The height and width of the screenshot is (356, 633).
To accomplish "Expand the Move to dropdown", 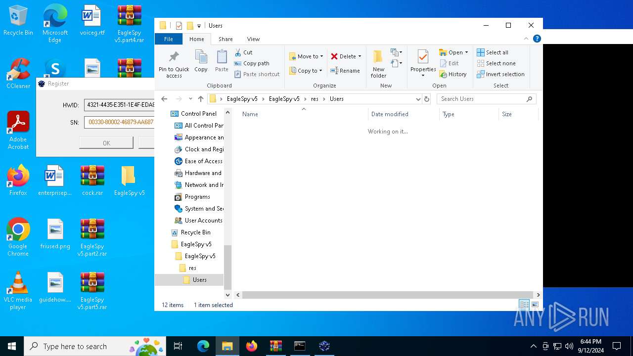I will point(321,56).
